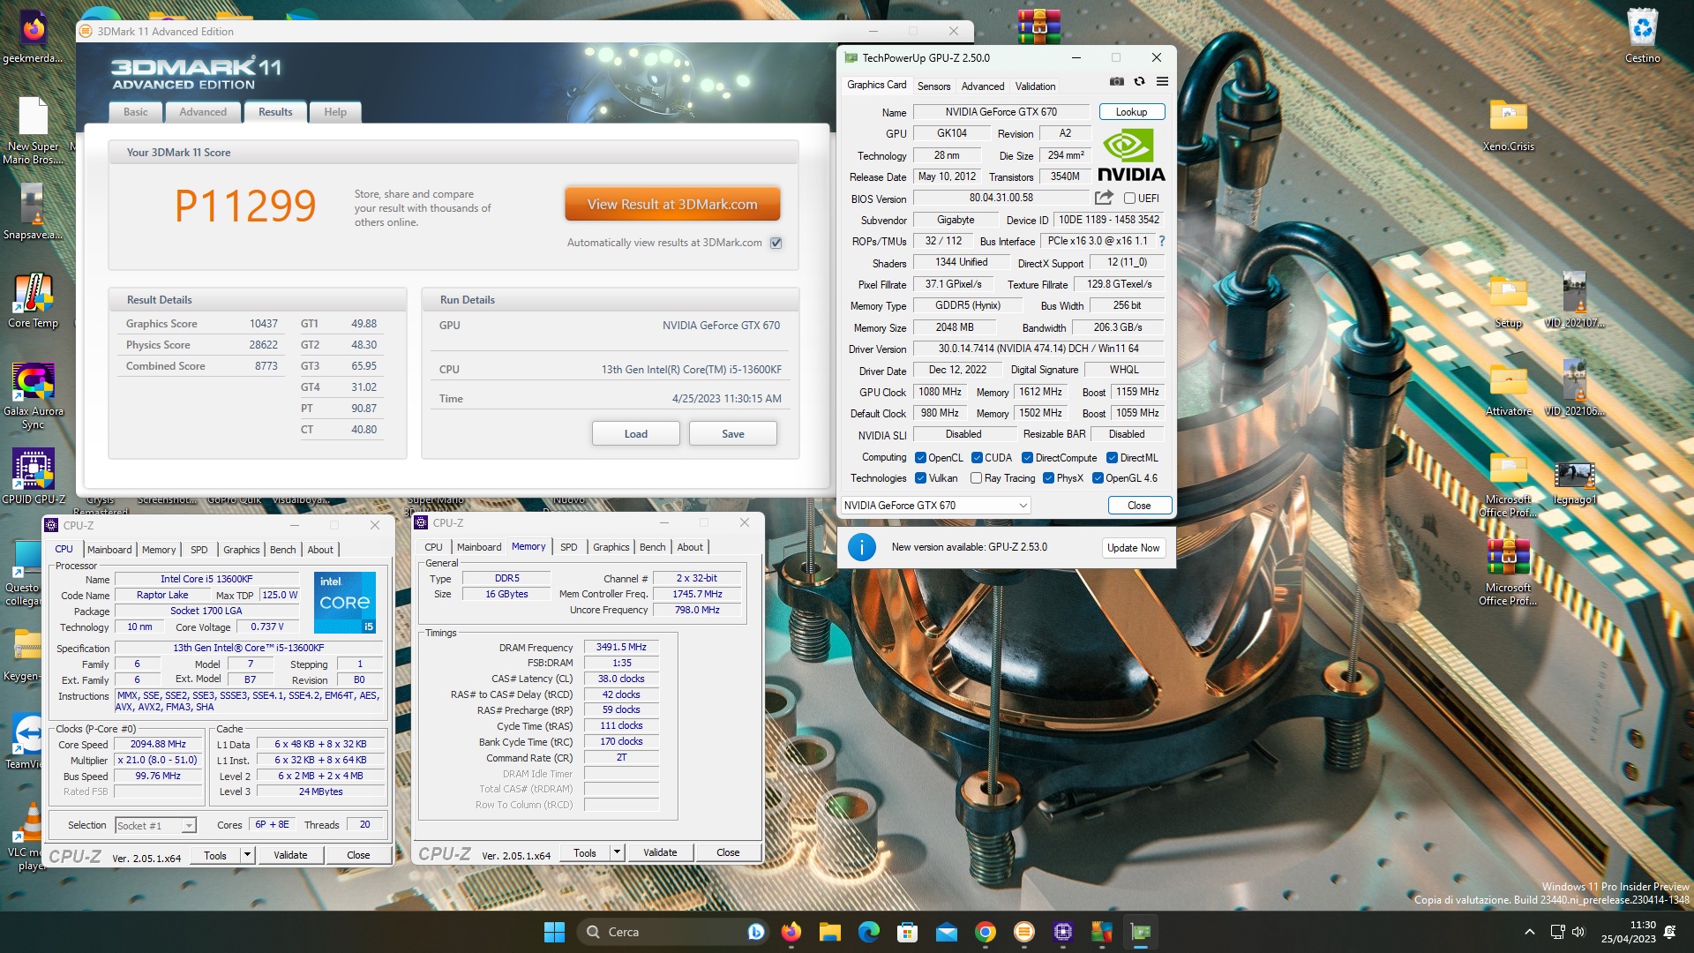Open Microsoft Edge from the taskbar
Image resolution: width=1694 pixels, height=953 pixels.
(x=868, y=932)
